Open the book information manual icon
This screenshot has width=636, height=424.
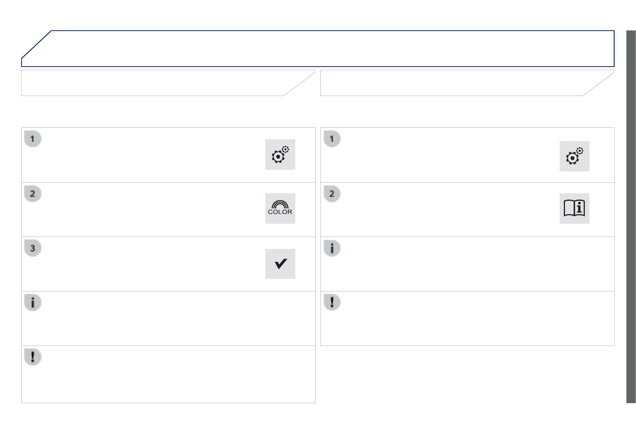(x=574, y=208)
